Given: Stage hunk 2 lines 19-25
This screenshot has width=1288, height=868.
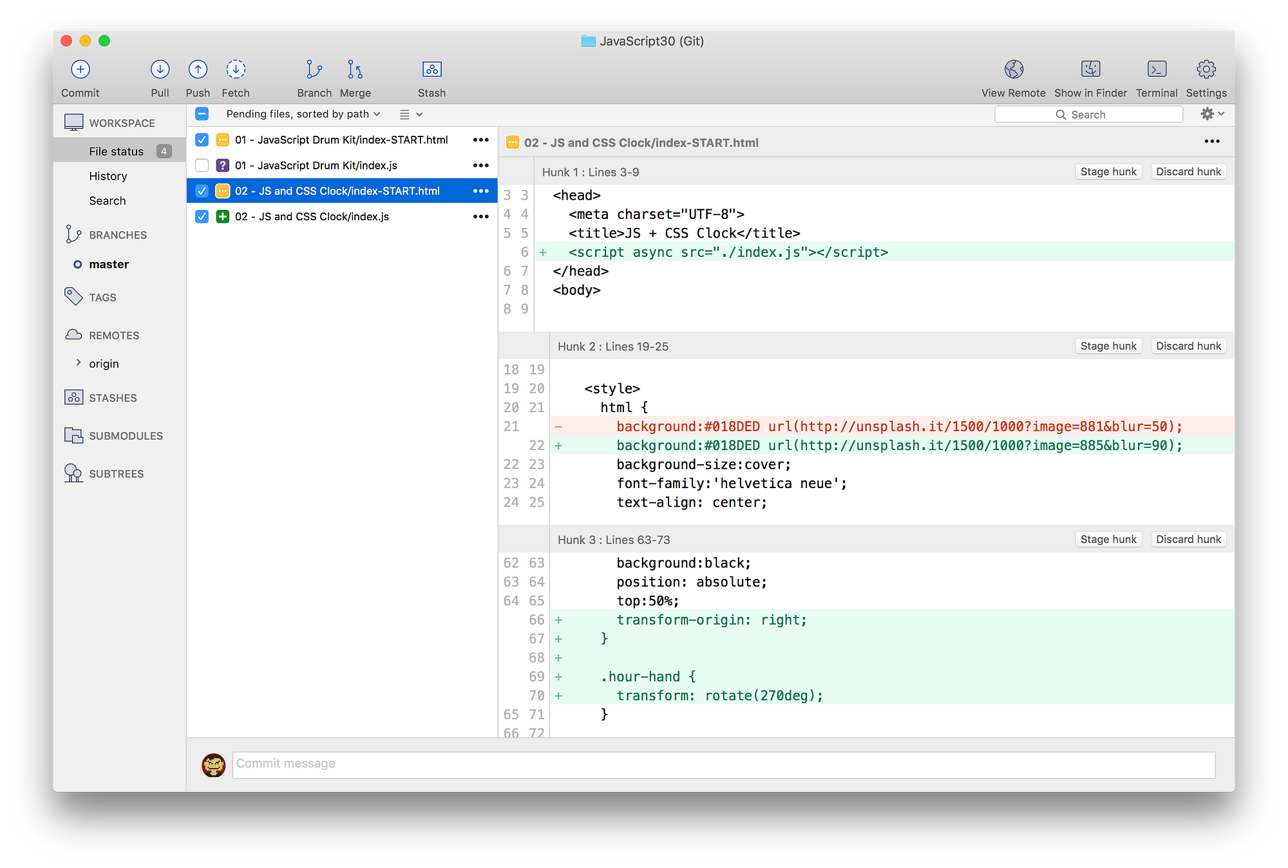Looking at the screenshot, I should [x=1108, y=346].
